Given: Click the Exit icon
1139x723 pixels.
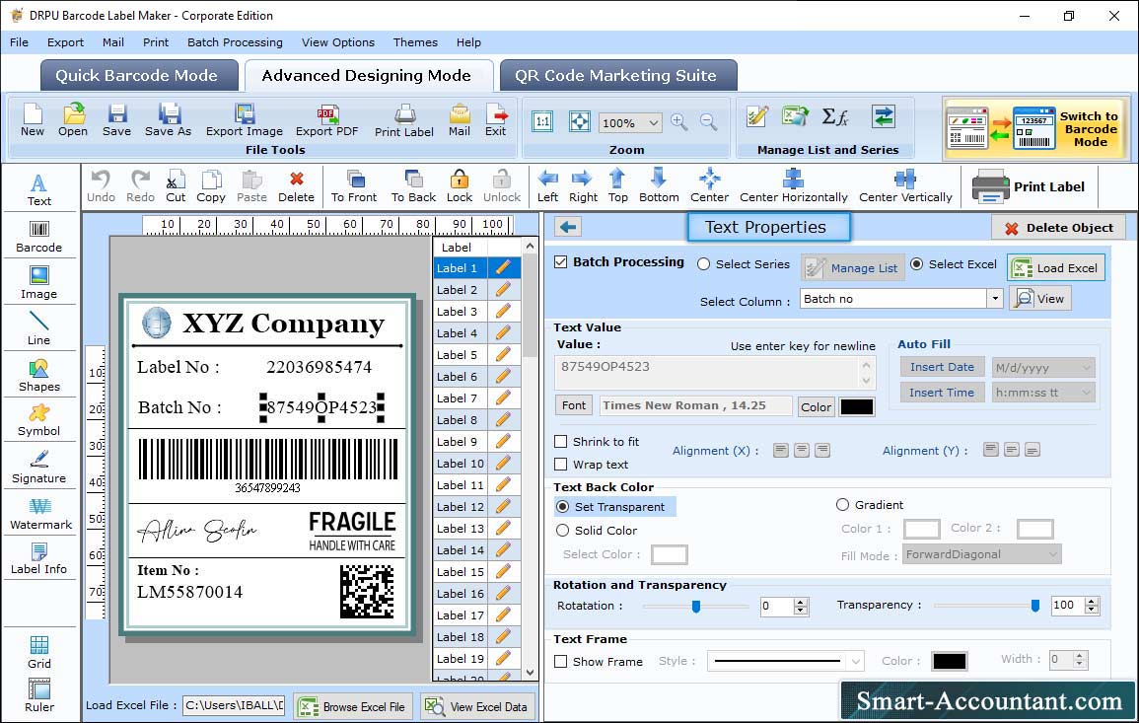Looking at the screenshot, I should (x=495, y=120).
